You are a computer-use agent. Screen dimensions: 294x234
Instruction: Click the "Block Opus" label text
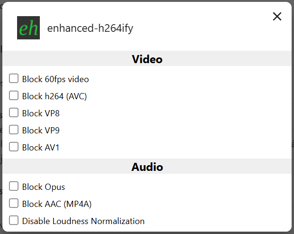(44, 187)
